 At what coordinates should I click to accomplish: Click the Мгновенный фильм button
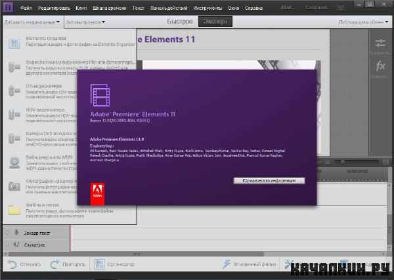[x=249, y=264]
